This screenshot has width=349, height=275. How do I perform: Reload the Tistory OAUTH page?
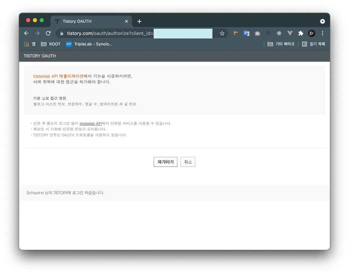tap(48, 33)
